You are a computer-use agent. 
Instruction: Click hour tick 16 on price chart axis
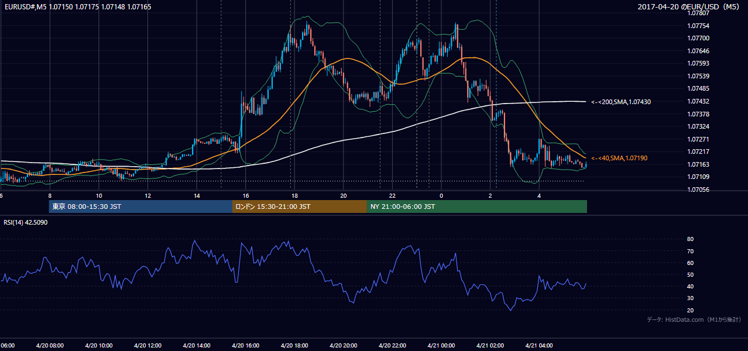coord(246,195)
